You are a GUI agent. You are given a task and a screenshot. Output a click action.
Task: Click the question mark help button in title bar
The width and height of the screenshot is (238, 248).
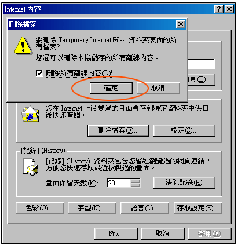(218, 9)
